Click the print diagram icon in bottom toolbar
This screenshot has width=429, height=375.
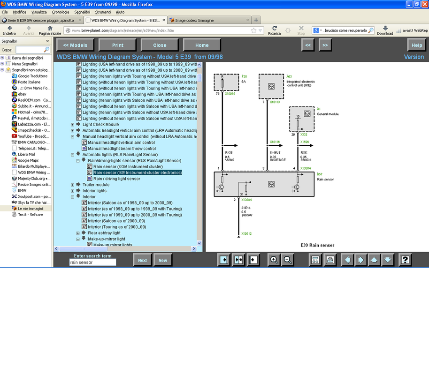(330, 260)
